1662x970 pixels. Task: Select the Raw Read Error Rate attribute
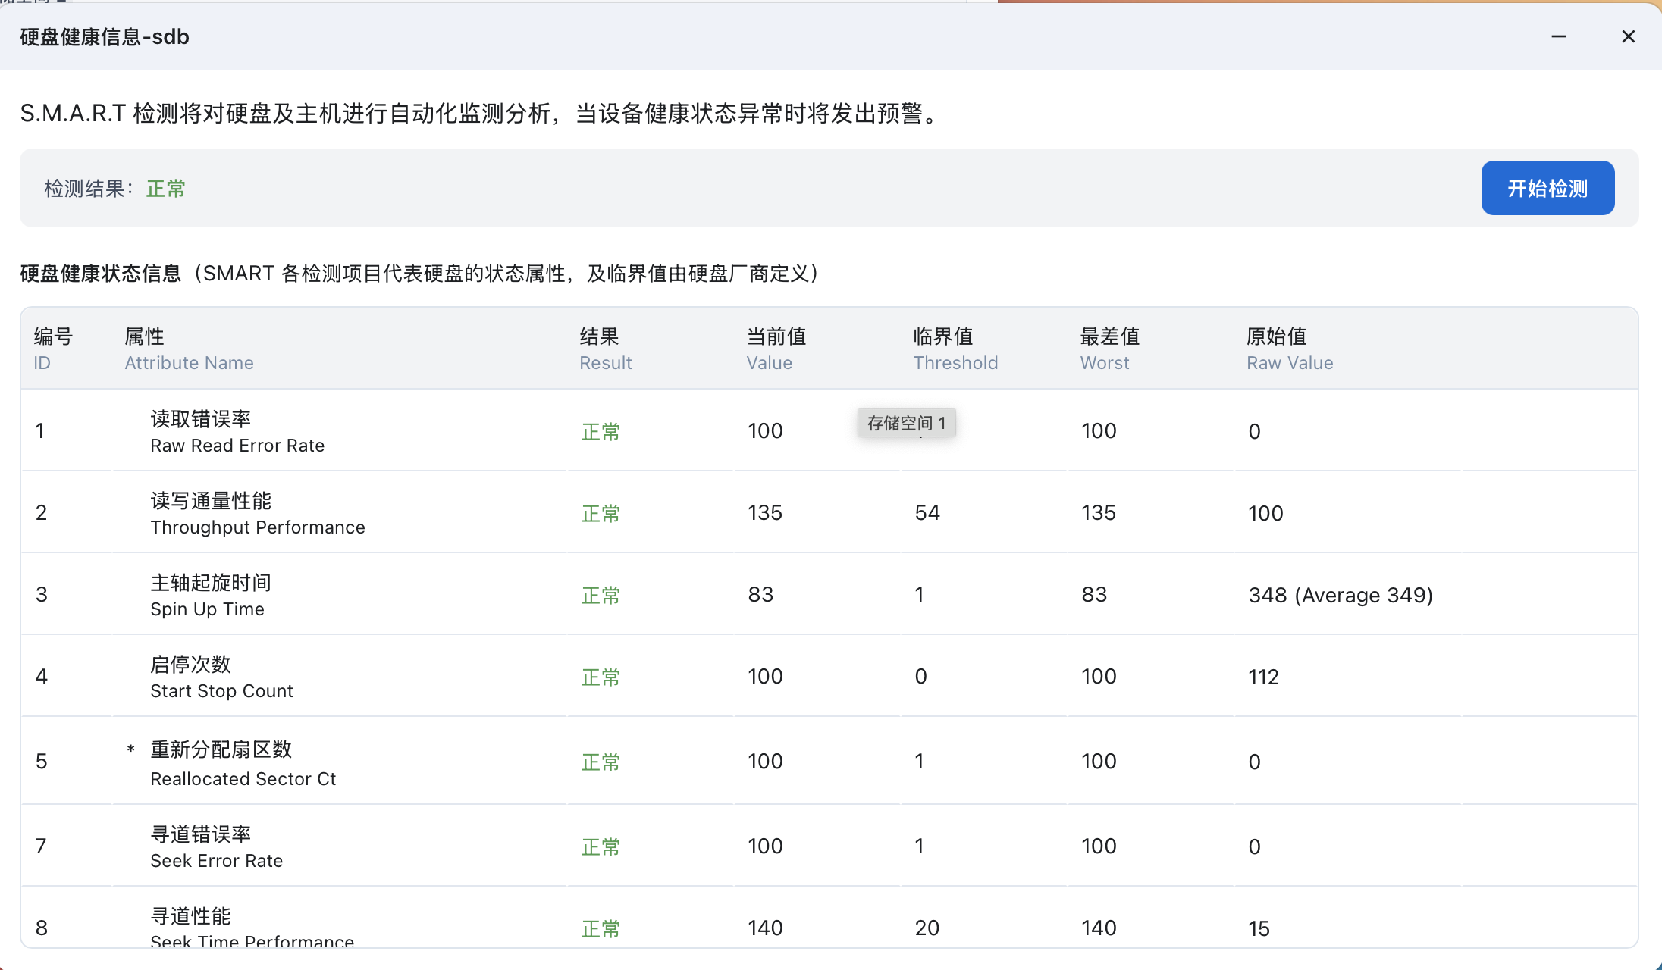pyautogui.click(x=237, y=431)
